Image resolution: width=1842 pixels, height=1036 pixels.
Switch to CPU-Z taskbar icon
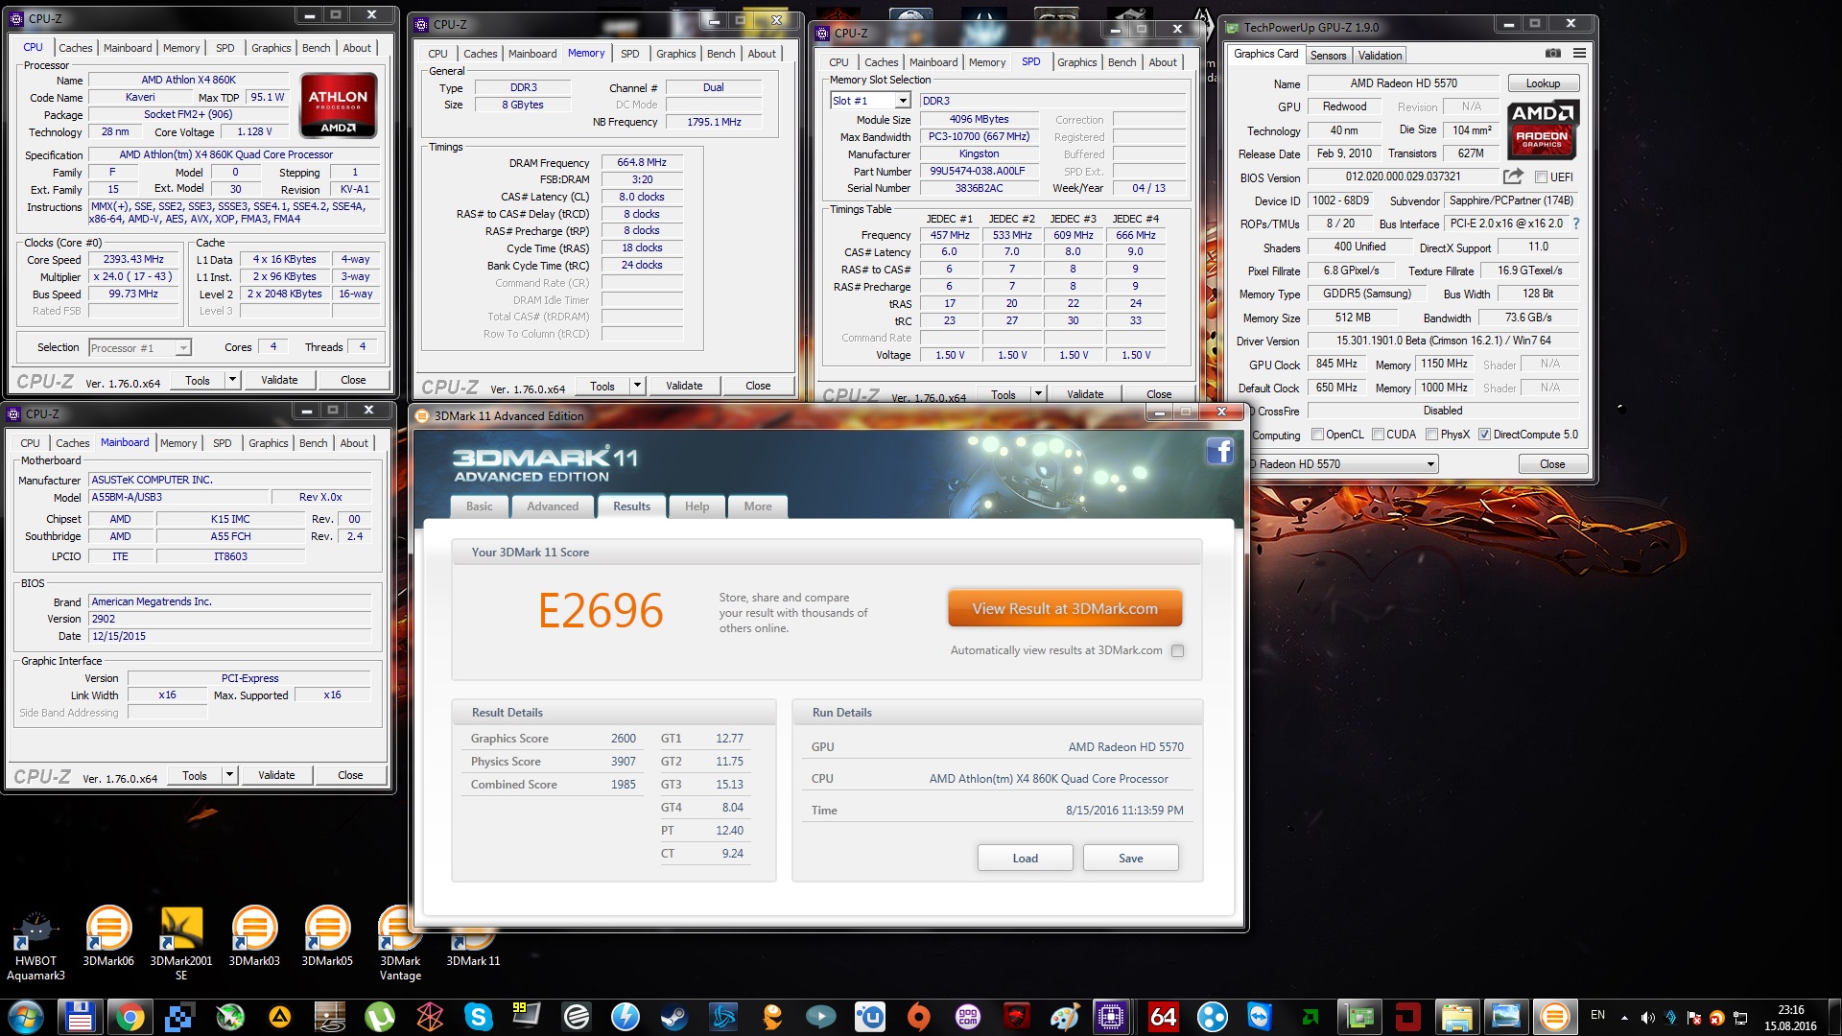coord(1111,1017)
